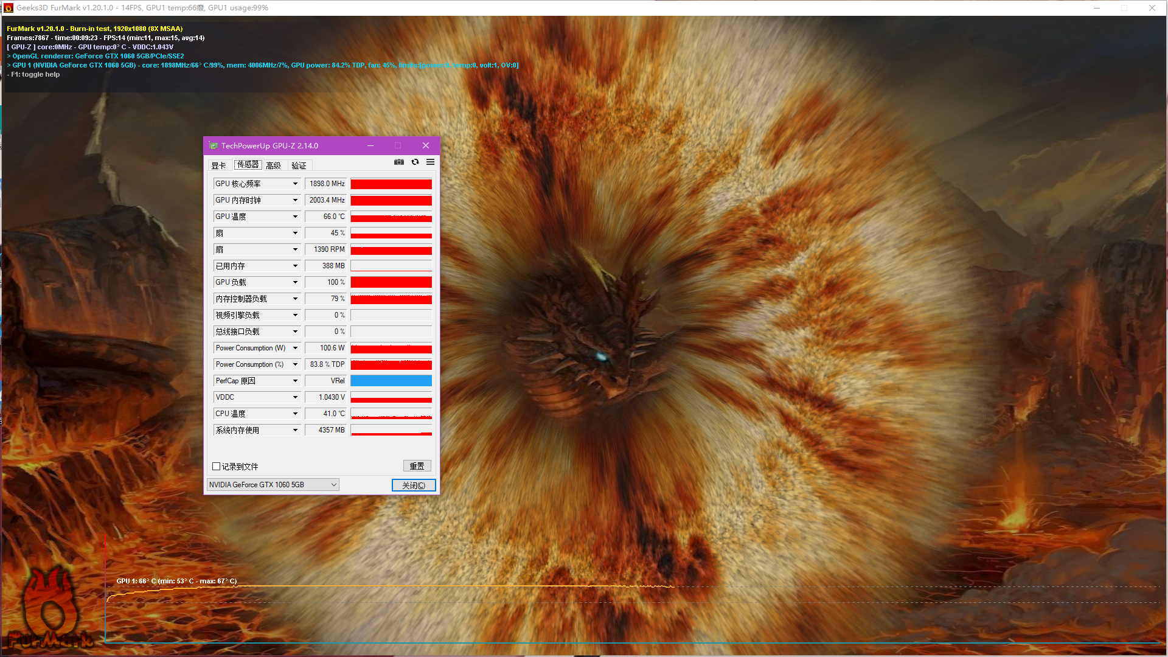
Task: Click the GPU 负载 red graph bar
Action: tap(391, 282)
